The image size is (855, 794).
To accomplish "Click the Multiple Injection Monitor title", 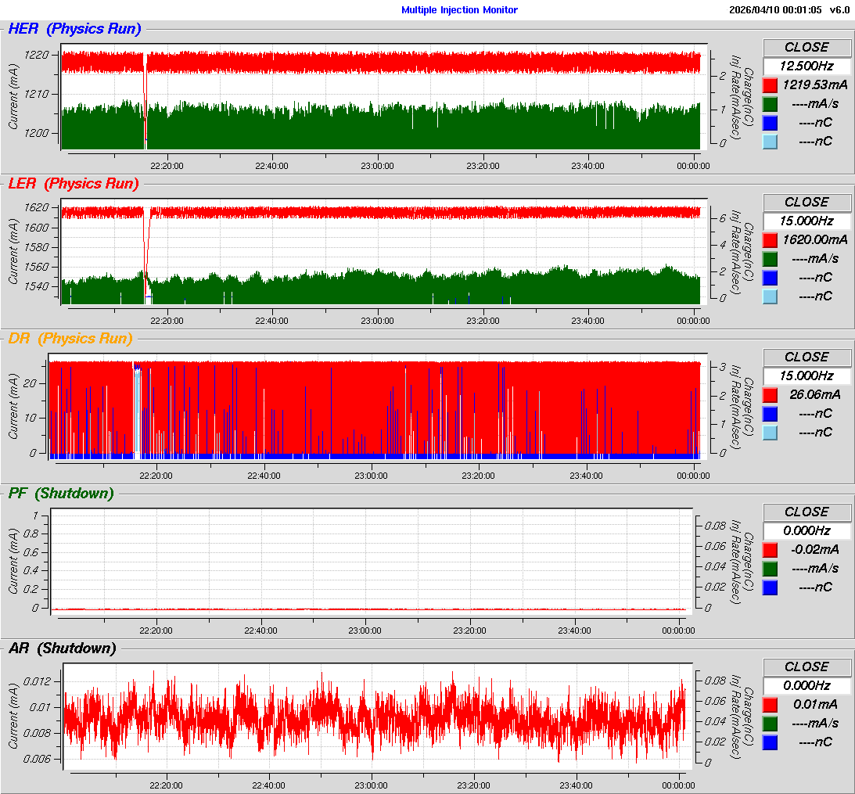I will pos(459,10).
